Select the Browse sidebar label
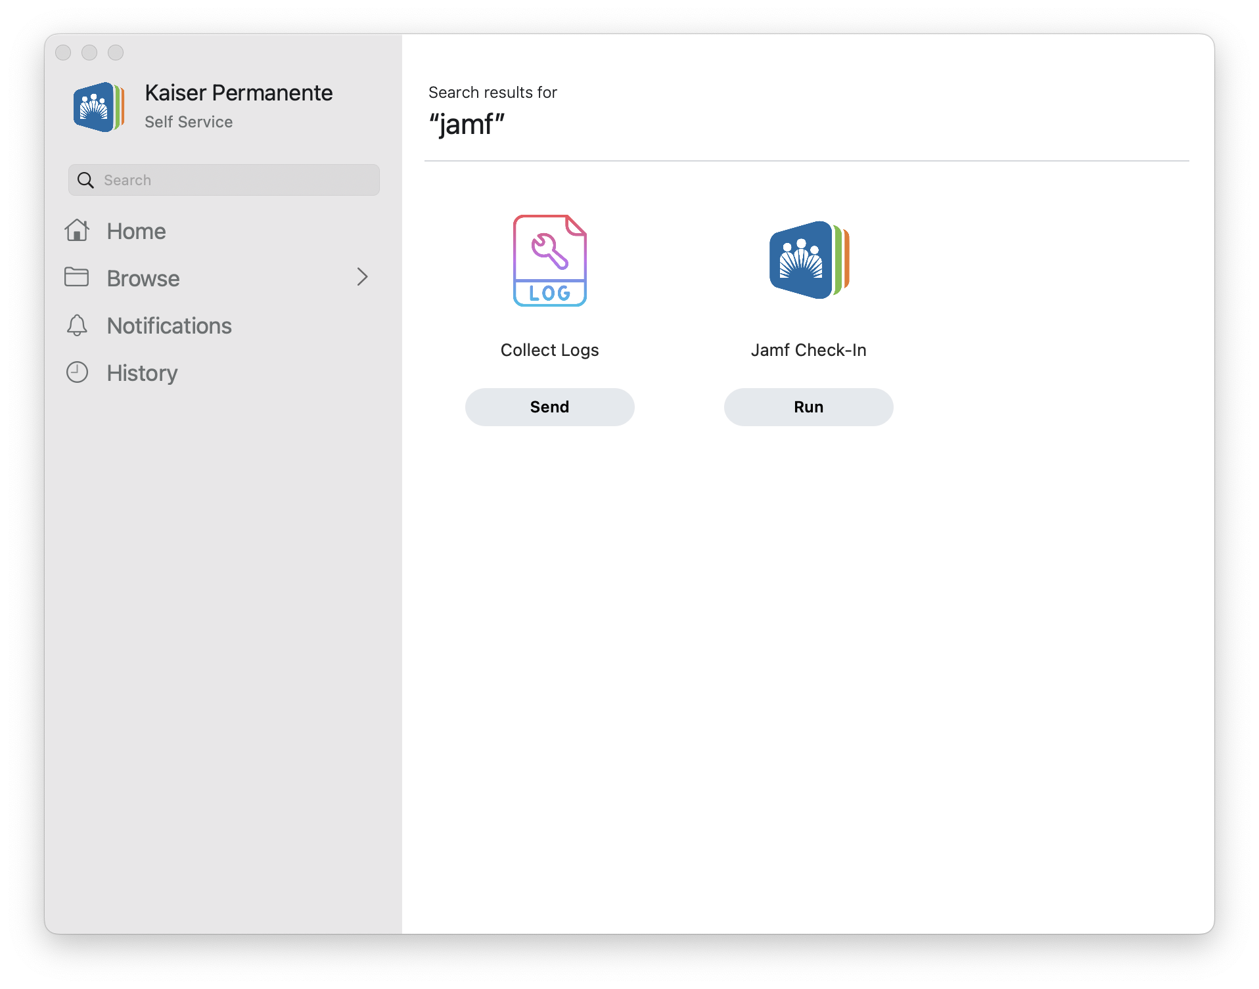1259x989 pixels. (143, 278)
